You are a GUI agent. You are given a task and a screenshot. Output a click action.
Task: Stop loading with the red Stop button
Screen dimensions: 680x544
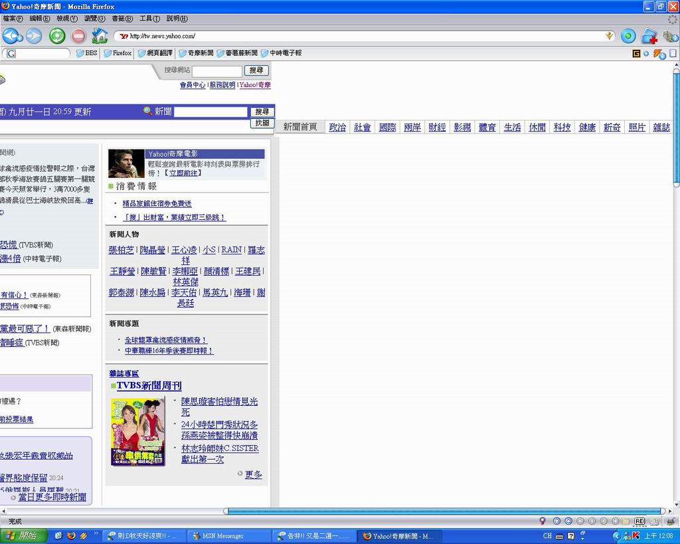[x=78, y=36]
